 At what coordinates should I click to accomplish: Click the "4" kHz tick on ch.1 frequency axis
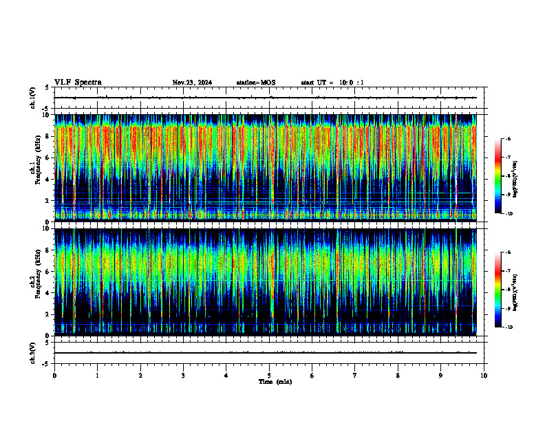pyautogui.click(x=48, y=180)
